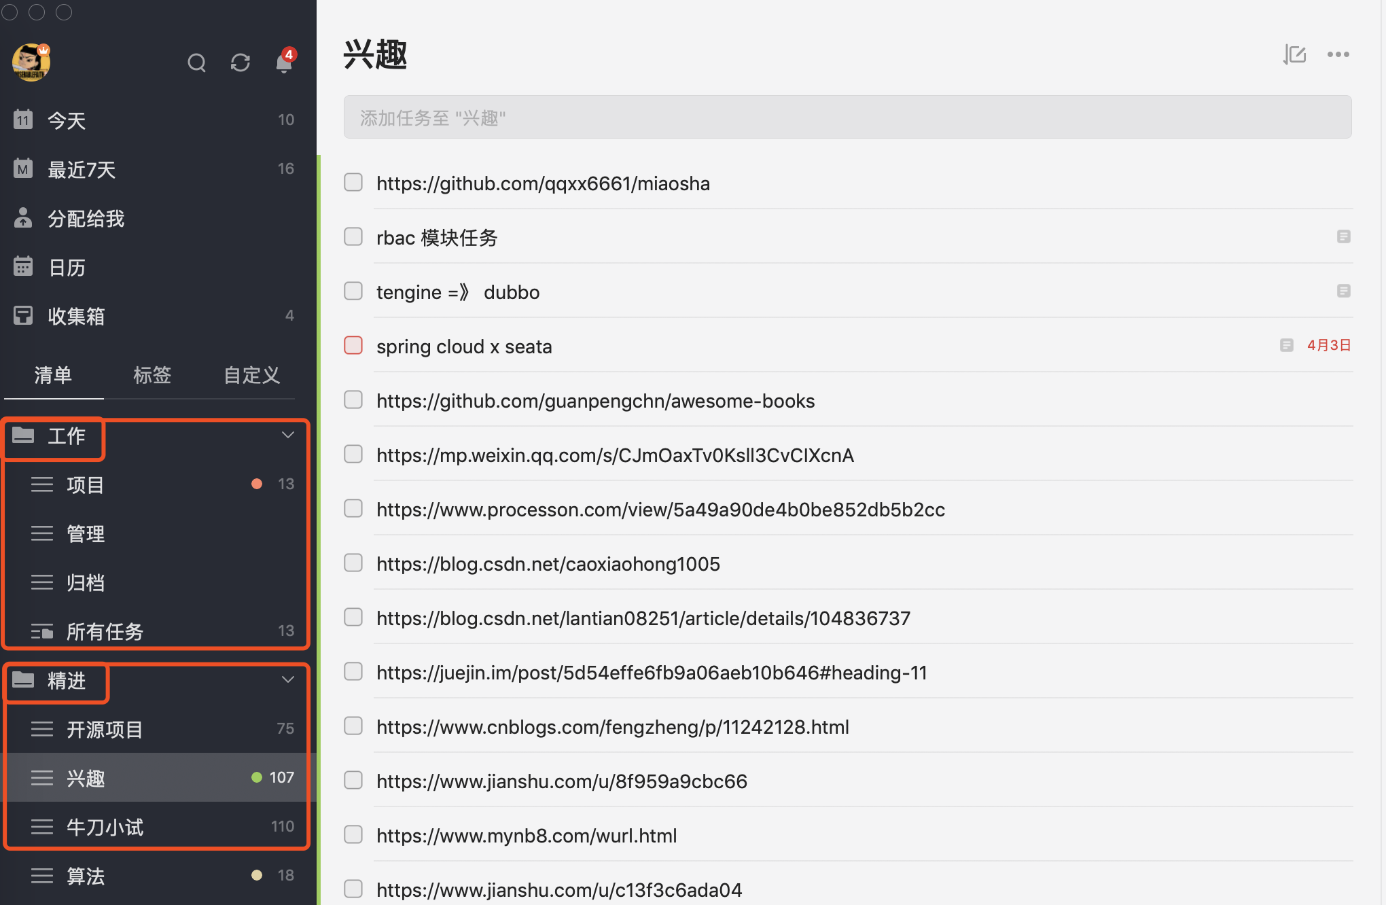Check off the miaosha GitHub task
Screen dimensions: 1386x905
353,183
